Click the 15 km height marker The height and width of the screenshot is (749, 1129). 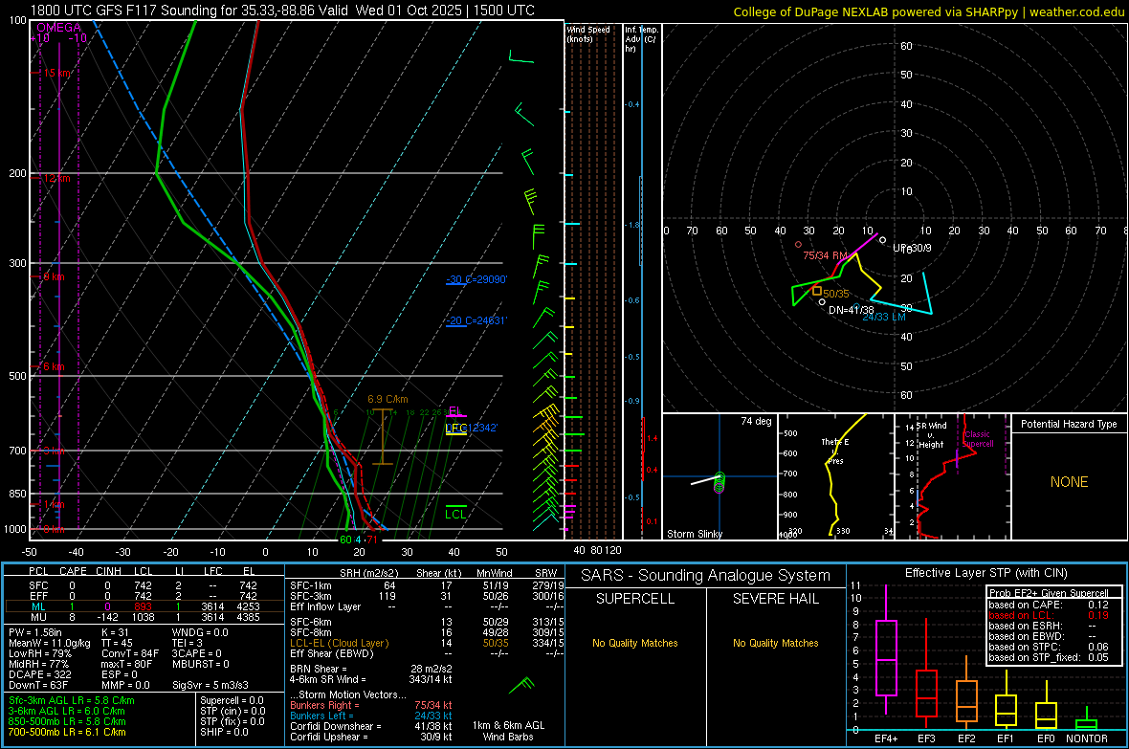[x=57, y=73]
